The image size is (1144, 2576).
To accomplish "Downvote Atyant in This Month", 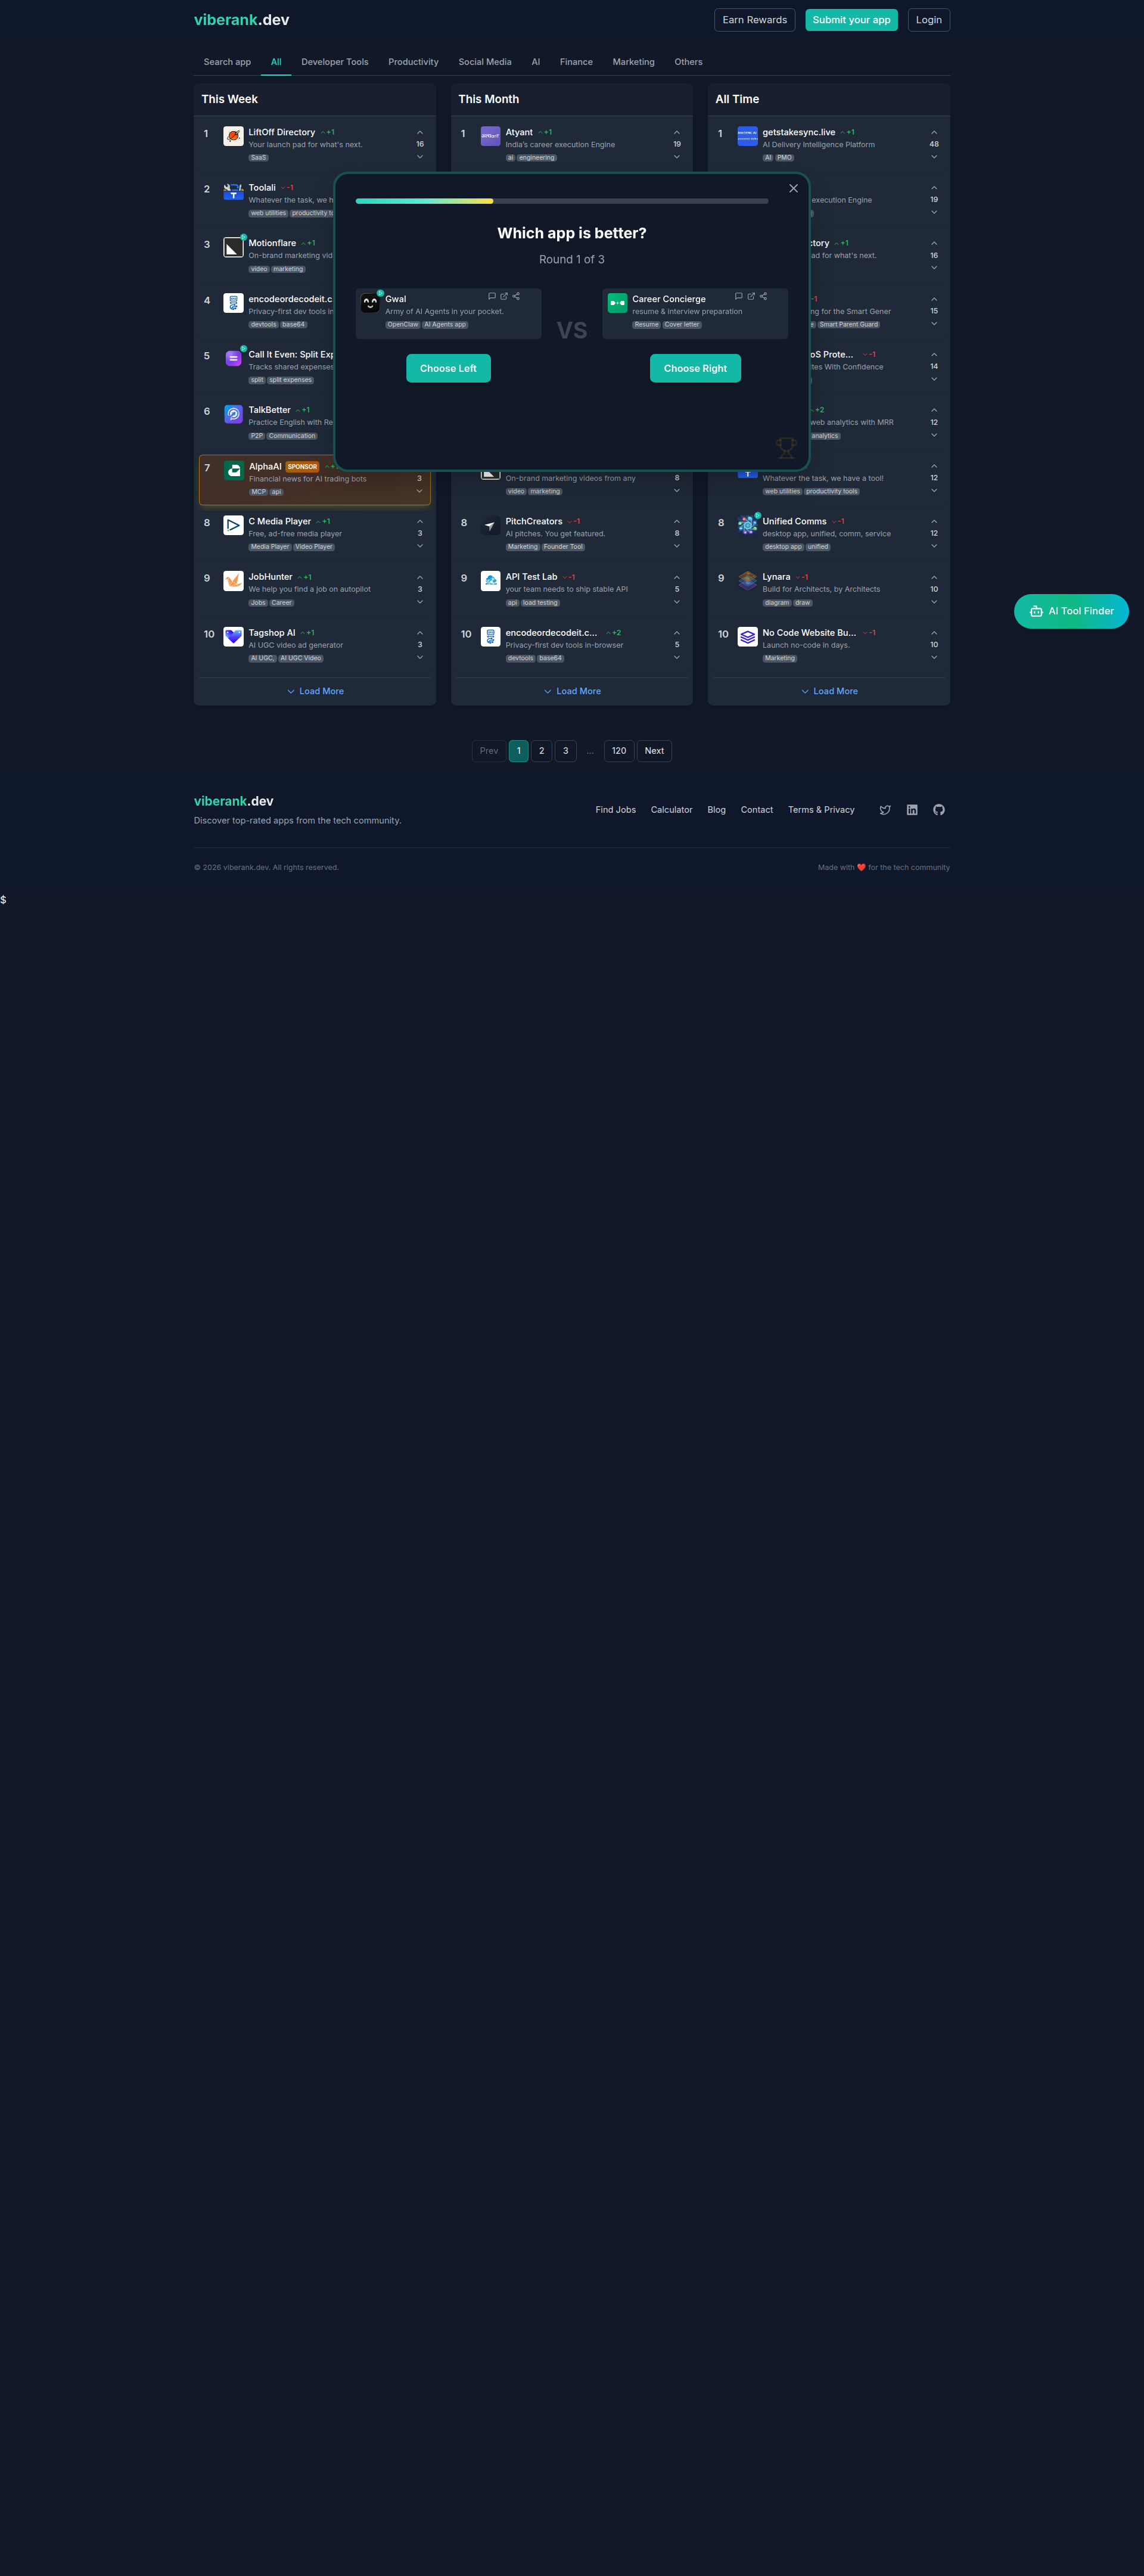I will point(677,157).
